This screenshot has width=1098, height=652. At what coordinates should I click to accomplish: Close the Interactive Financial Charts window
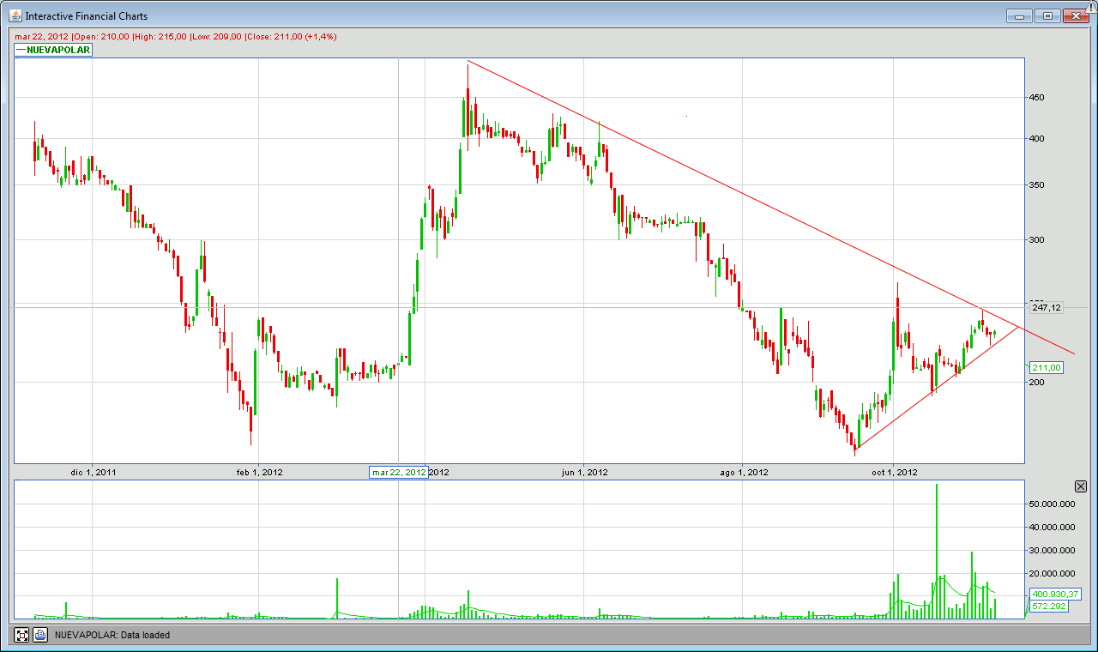click(x=1076, y=15)
